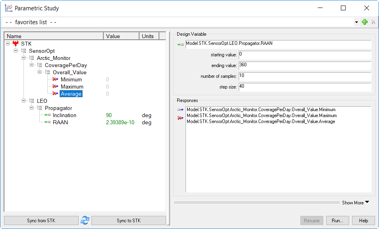379x229 pixels.
Task: Click the Design Variable green arrow icon
Action: pos(180,44)
